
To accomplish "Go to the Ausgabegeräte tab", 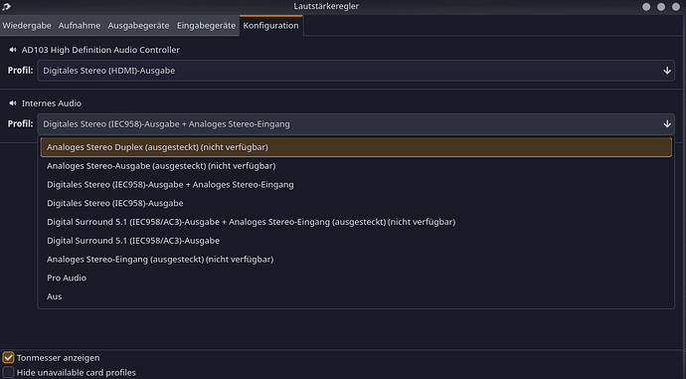I will point(138,26).
